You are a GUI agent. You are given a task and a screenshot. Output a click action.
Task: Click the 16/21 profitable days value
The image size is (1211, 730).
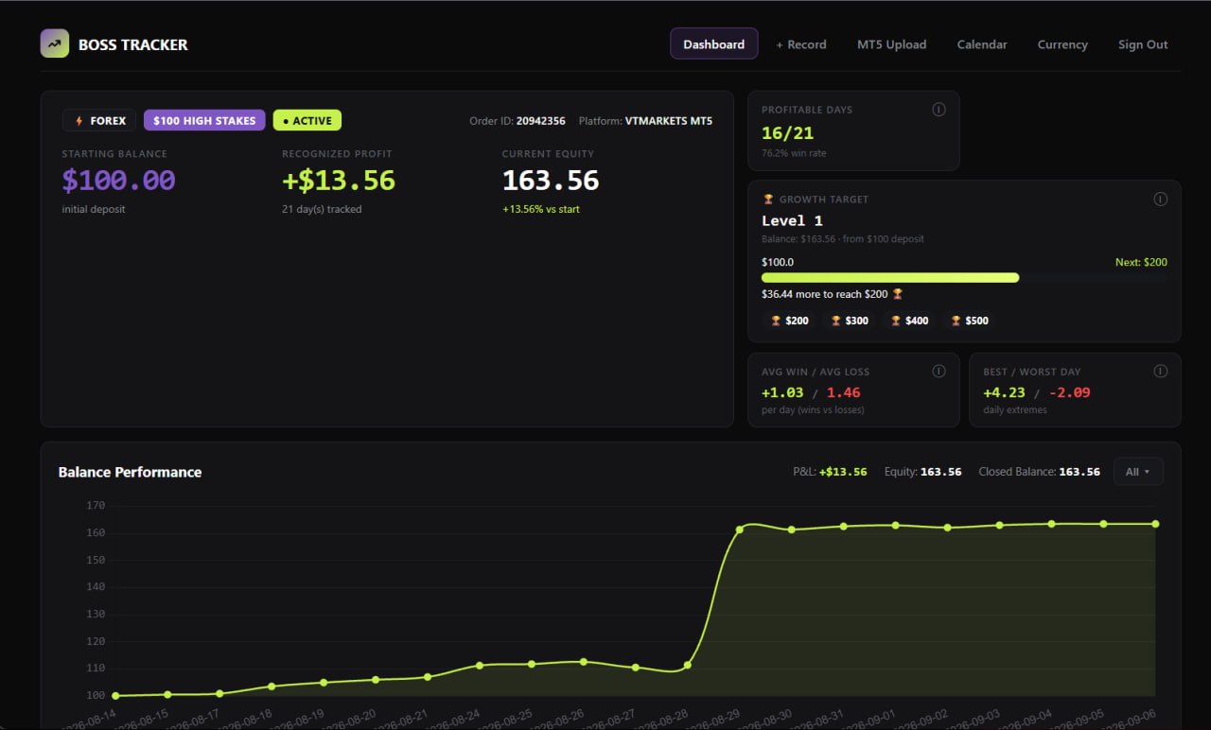(x=787, y=133)
